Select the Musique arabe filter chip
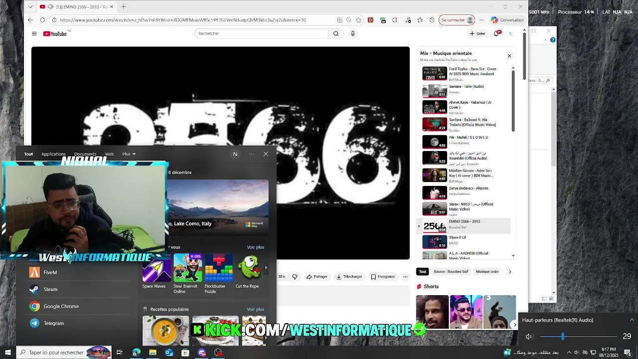This screenshot has height=359, width=638. click(487, 272)
